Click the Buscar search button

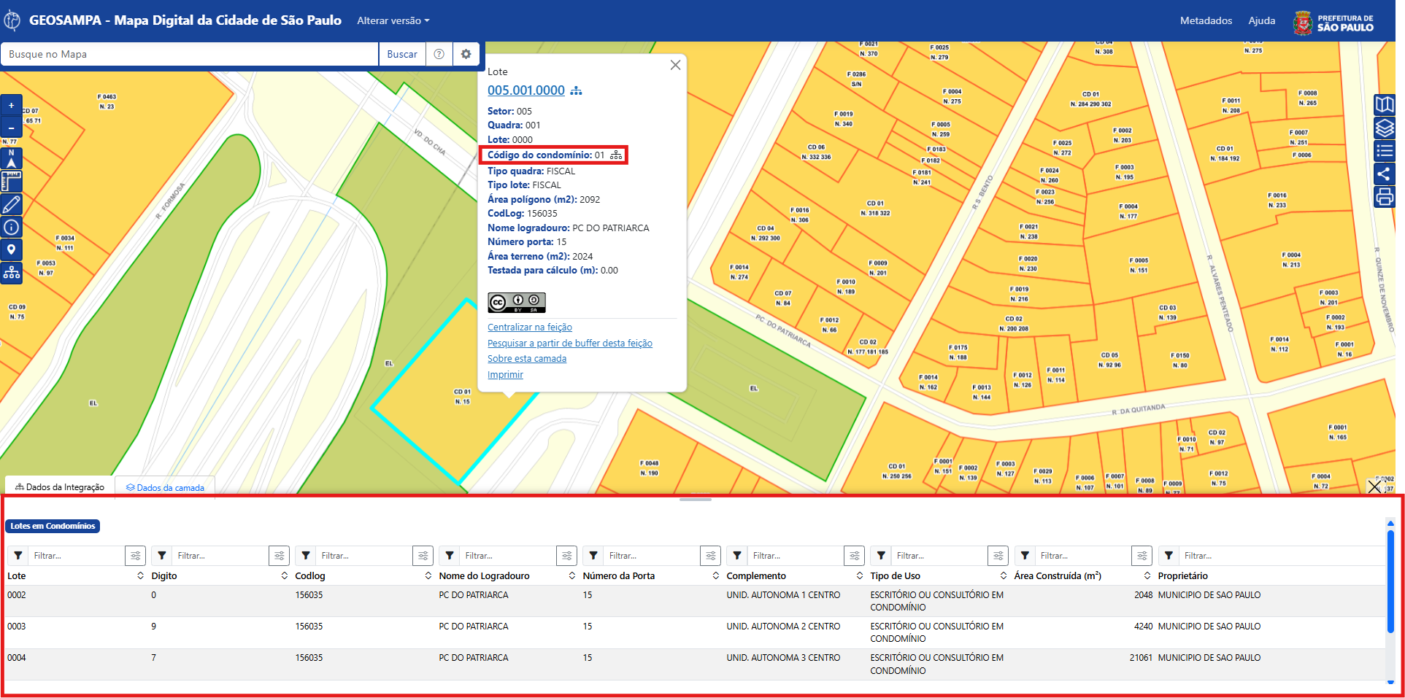(x=402, y=54)
